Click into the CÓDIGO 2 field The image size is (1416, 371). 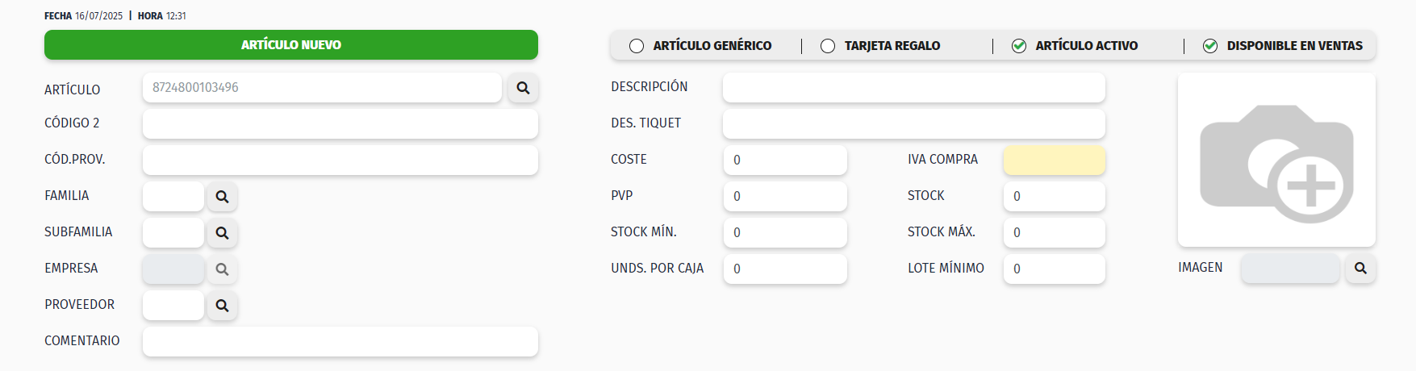340,124
